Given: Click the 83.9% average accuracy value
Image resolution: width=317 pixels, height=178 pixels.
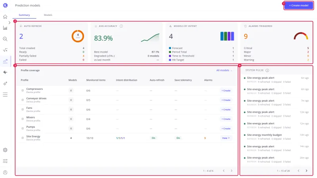Looking at the screenshot, I should point(103,38).
